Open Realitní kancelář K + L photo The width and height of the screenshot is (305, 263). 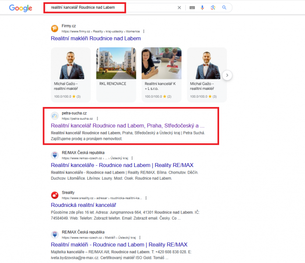click(x=161, y=64)
